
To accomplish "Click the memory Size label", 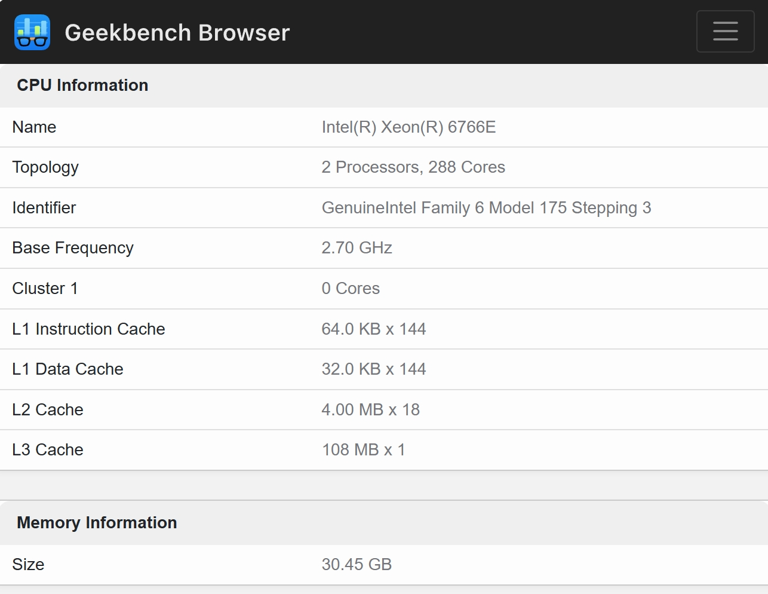I will click(28, 565).
